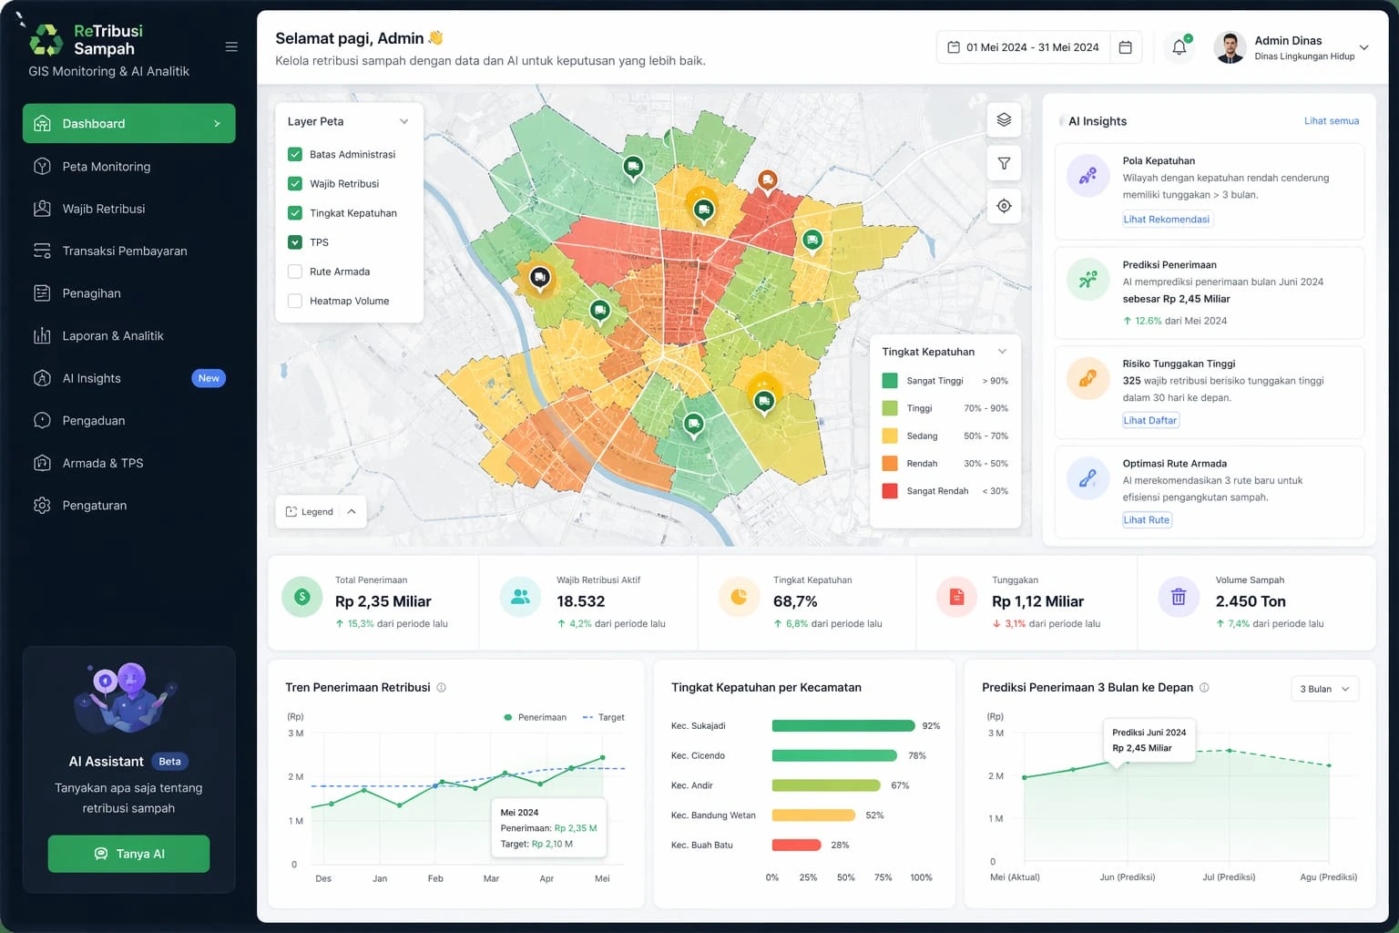The image size is (1399, 933).
Task: Enable the Rute Armada layer checkbox
Action: point(295,272)
